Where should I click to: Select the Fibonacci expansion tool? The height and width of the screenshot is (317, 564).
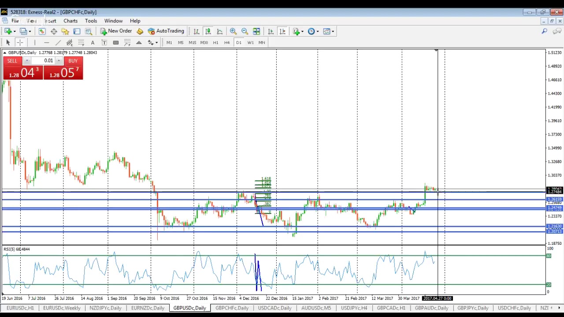point(127,43)
